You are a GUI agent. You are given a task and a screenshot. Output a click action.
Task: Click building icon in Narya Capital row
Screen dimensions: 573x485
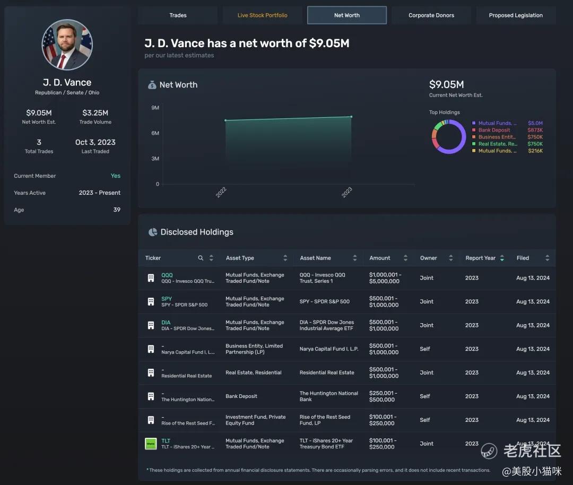click(x=151, y=349)
